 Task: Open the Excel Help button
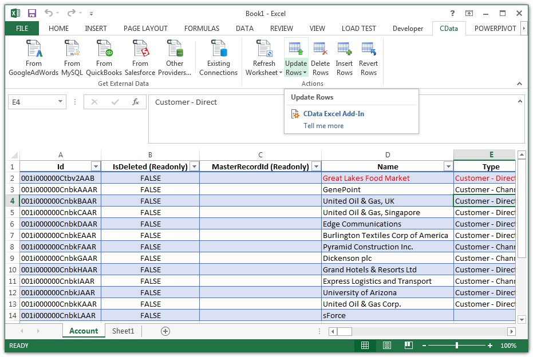[452, 13]
